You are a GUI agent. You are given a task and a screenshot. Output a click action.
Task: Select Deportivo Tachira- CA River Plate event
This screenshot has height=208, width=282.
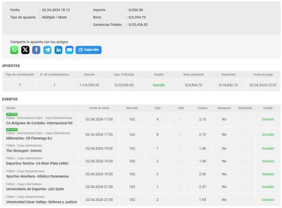coord(37,163)
